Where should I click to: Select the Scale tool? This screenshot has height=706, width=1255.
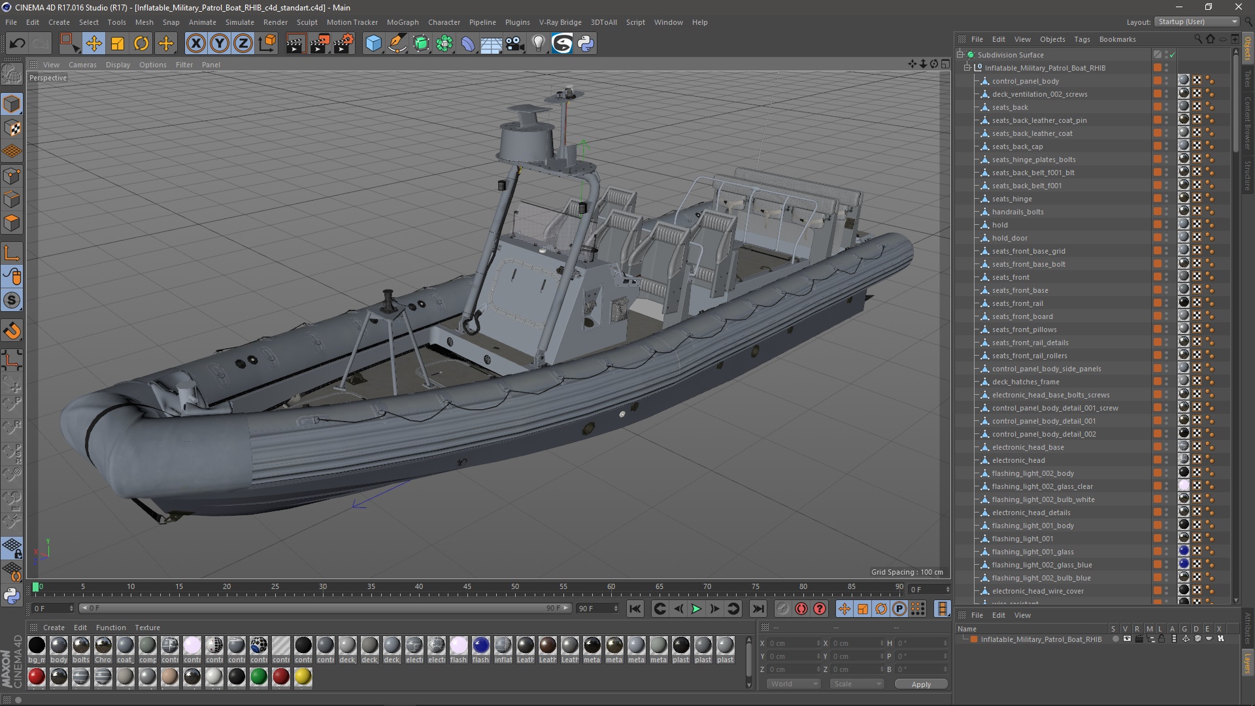pos(118,44)
